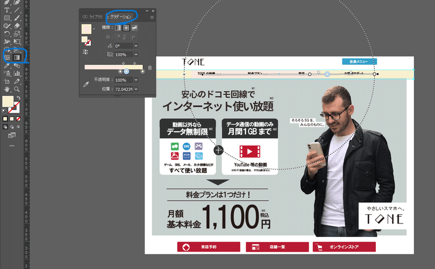This screenshot has height=269, width=435.
Task: Select the Symbol Sprayer tool
Action: click(x=7, y=73)
